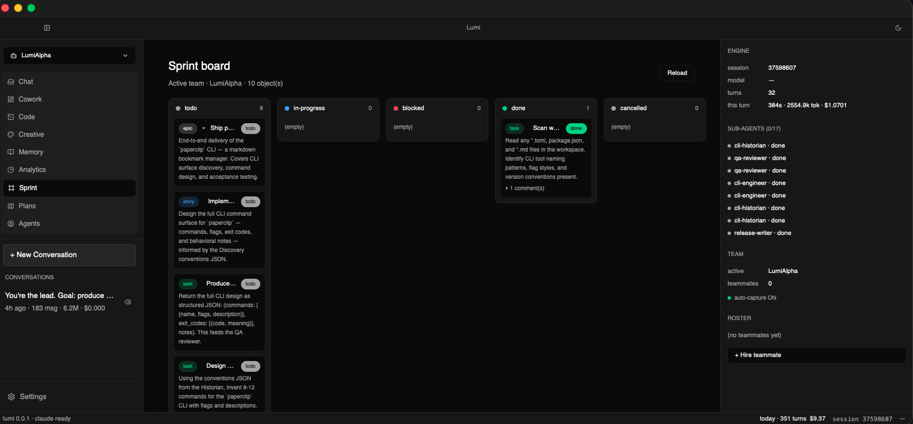Toggle auto-capture ON

(x=752, y=298)
